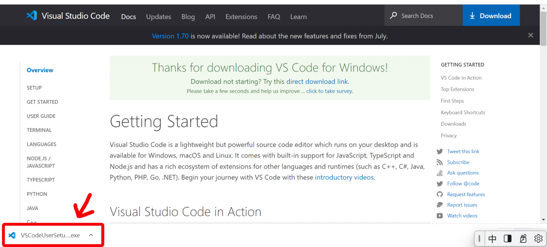Screen dimensions: 547x247
Task: Open IME settings gear icon
Action: coord(538,238)
